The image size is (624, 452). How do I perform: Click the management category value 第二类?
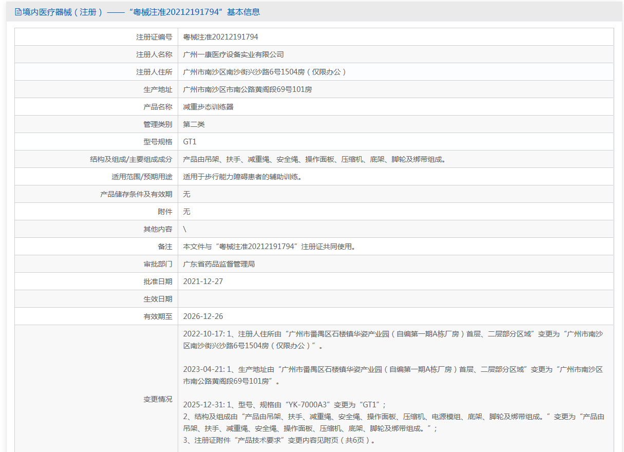pyautogui.click(x=194, y=124)
